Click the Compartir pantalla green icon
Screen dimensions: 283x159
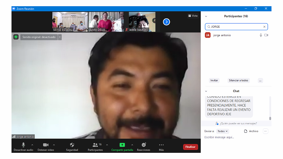[x=122, y=145]
